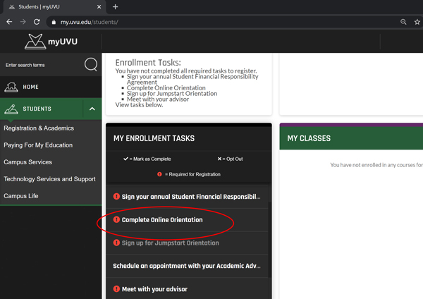Click the Mark as Complete checkmark legend icon
This screenshot has width=423, height=299.
(x=125, y=159)
